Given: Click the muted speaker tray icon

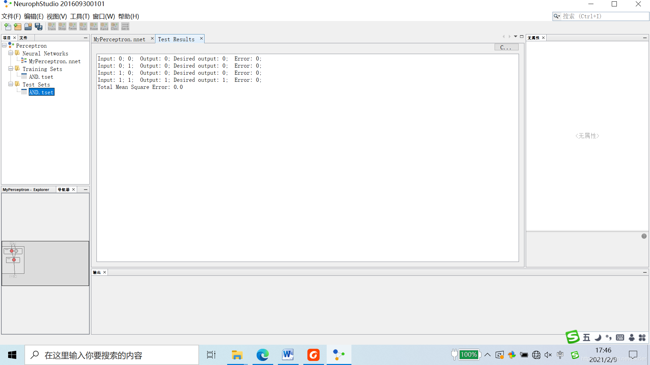Looking at the screenshot, I should [548, 355].
